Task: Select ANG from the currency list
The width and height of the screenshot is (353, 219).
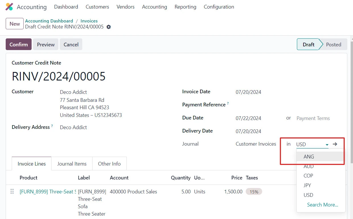Action: point(309,156)
